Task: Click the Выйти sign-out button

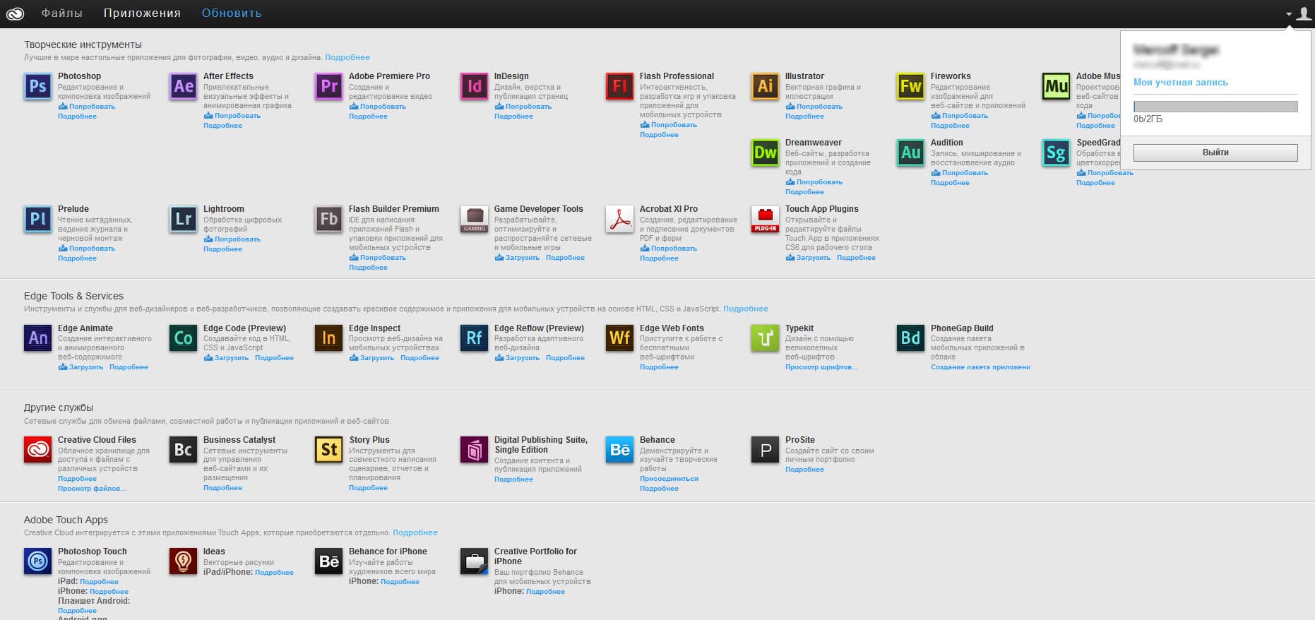Action: coord(1215,153)
